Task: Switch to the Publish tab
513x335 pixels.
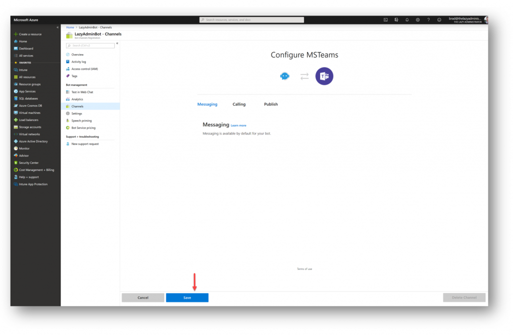Action: [271, 104]
